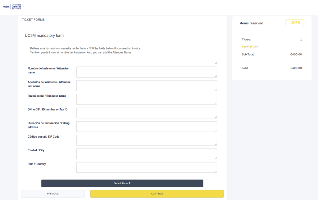Click the TICKET FORMS section header
Viewport: 318px width, 200px height.
tap(33, 20)
